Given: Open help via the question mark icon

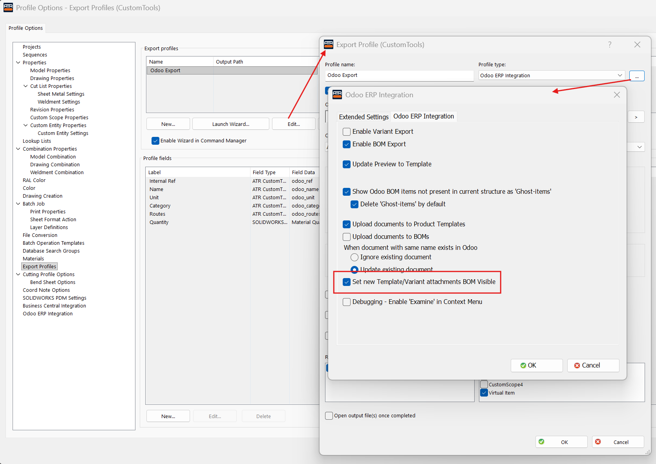Looking at the screenshot, I should click(610, 44).
